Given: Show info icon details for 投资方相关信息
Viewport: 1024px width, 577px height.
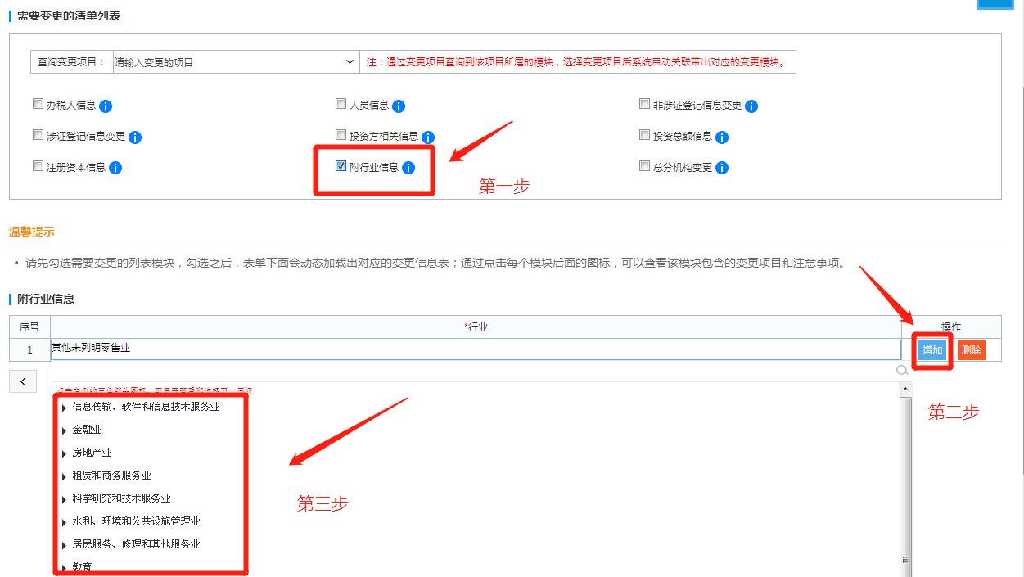Looking at the screenshot, I should tap(427, 137).
